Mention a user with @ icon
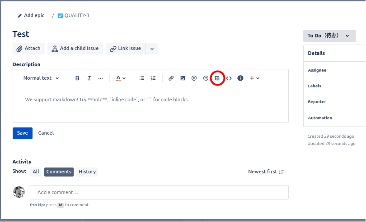This screenshot has height=222, width=366. click(194, 78)
